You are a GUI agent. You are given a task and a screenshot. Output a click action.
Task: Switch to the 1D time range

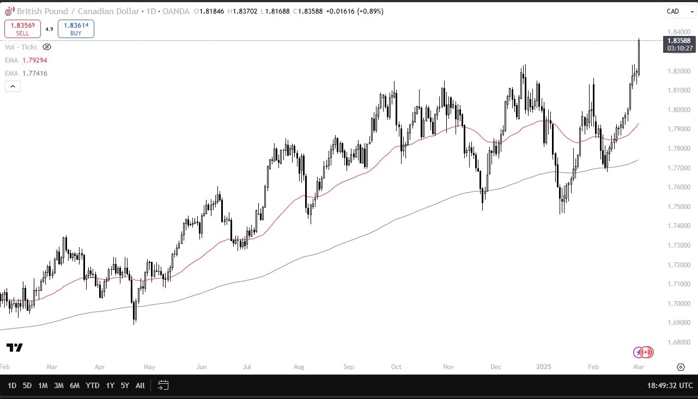[x=11, y=385]
